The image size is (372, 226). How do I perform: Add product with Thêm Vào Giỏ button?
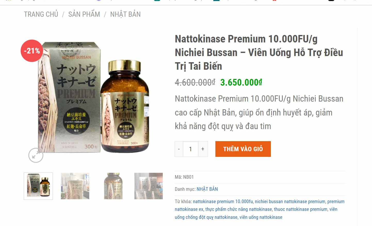243,149
